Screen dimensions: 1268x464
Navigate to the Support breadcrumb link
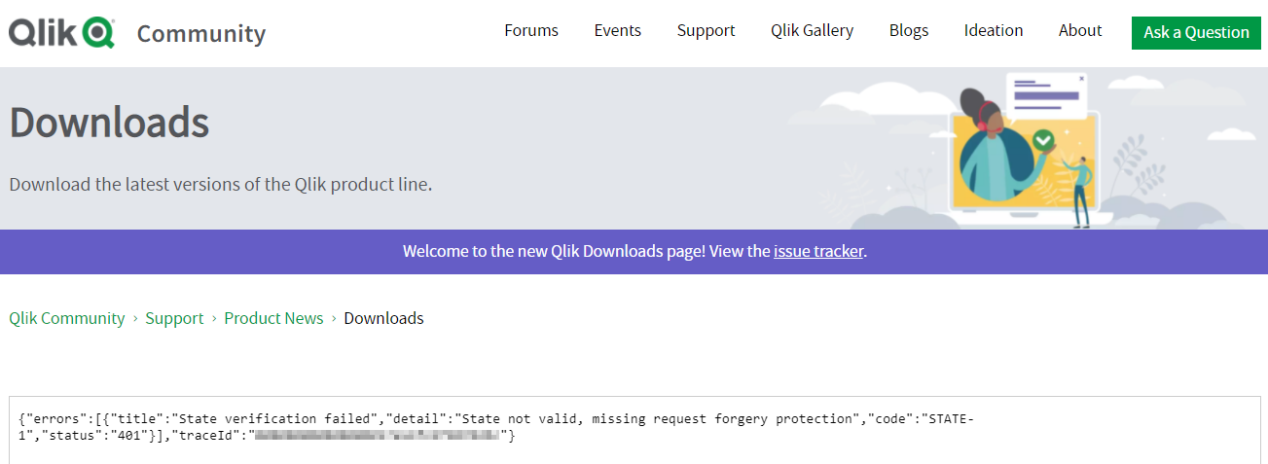pyautogui.click(x=175, y=319)
